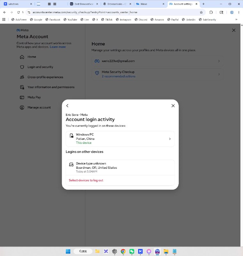
Task: Open the Instagram bookmark
Action: (123, 20)
